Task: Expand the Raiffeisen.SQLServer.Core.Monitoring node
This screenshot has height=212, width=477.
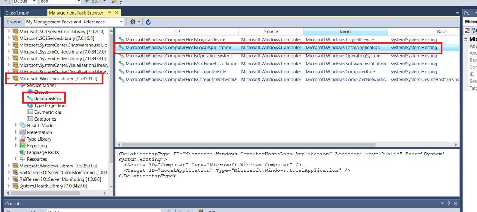Action: click(x=9, y=172)
